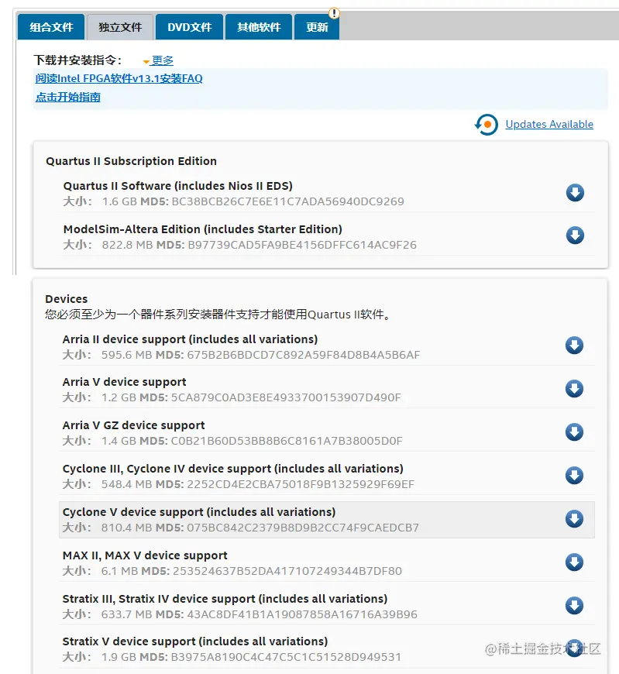The height and width of the screenshot is (674, 619).
Task: Open the 更新 tab
Action: 317,27
